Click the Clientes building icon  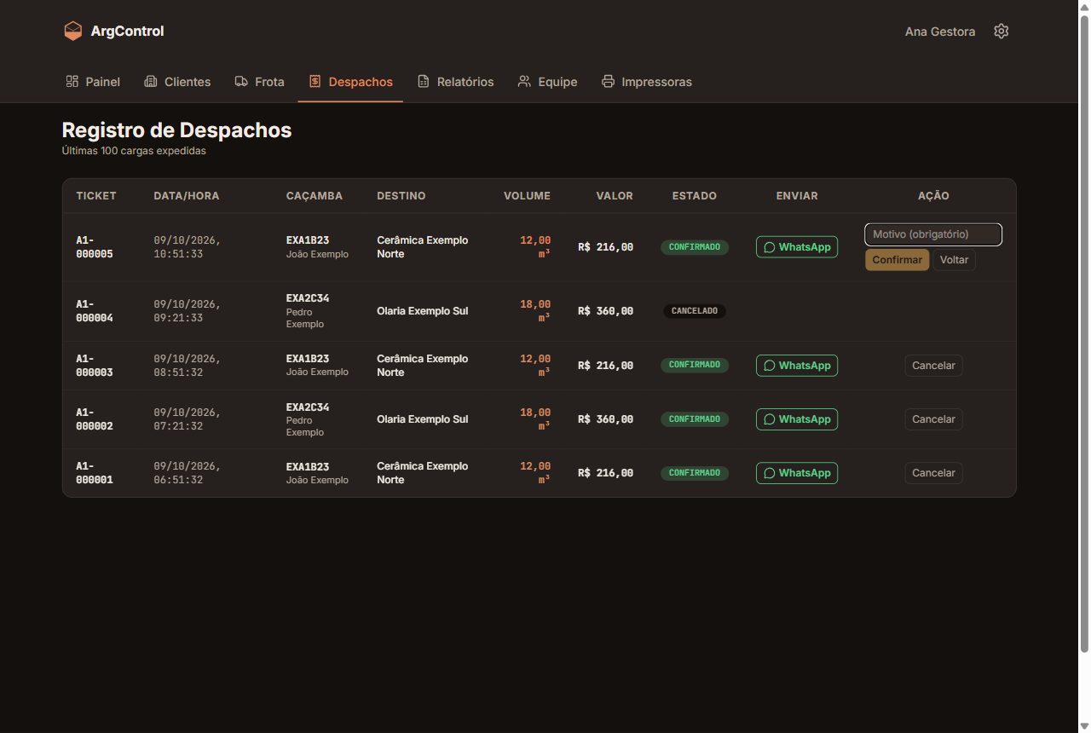pos(151,82)
